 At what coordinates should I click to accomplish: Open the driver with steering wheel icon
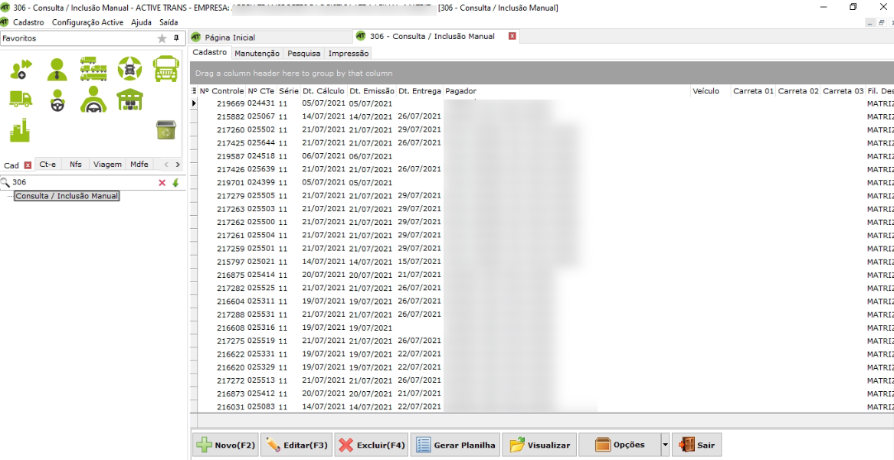[93, 100]
